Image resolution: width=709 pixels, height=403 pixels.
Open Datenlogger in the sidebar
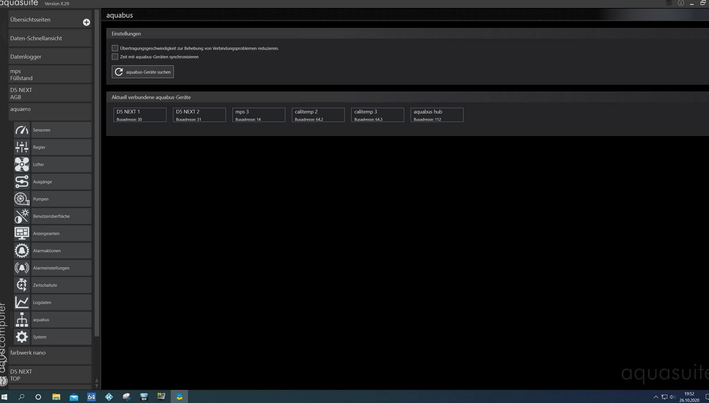(x=50, y=57)
